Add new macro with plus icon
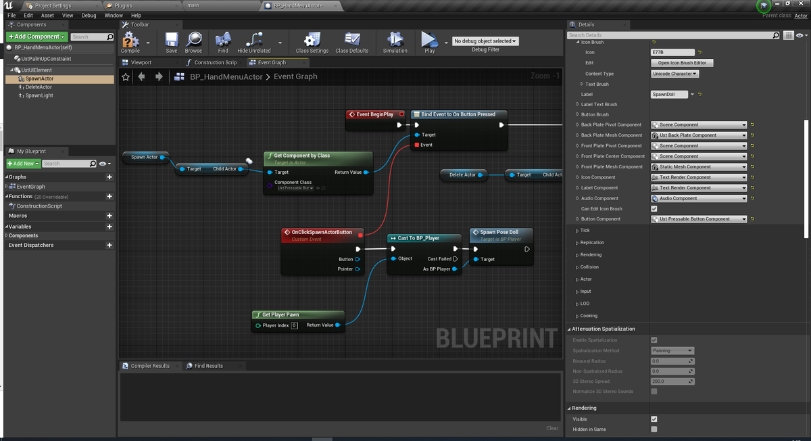The width and height of the screenshot is (811, 441). [109, 216]
